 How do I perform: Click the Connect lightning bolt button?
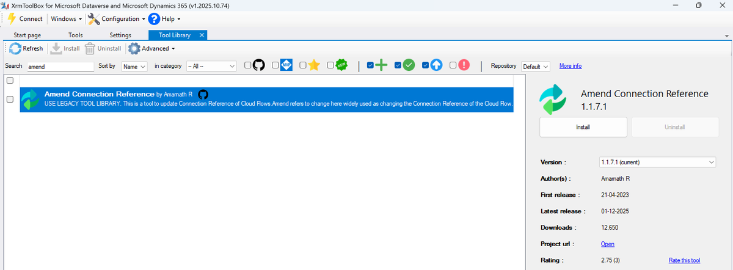tap(24, 19)
